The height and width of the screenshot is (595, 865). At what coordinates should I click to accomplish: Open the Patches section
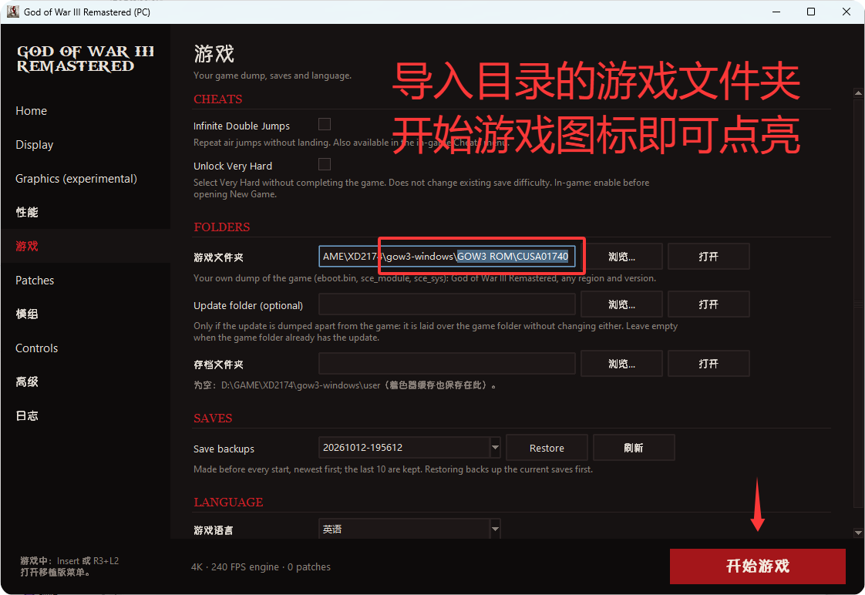(35, 280)
